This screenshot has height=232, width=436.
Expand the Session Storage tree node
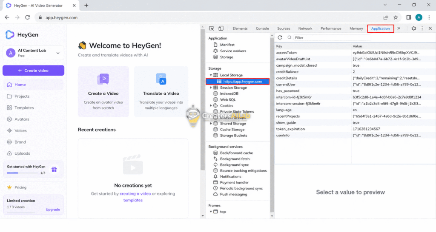point(211,88)
